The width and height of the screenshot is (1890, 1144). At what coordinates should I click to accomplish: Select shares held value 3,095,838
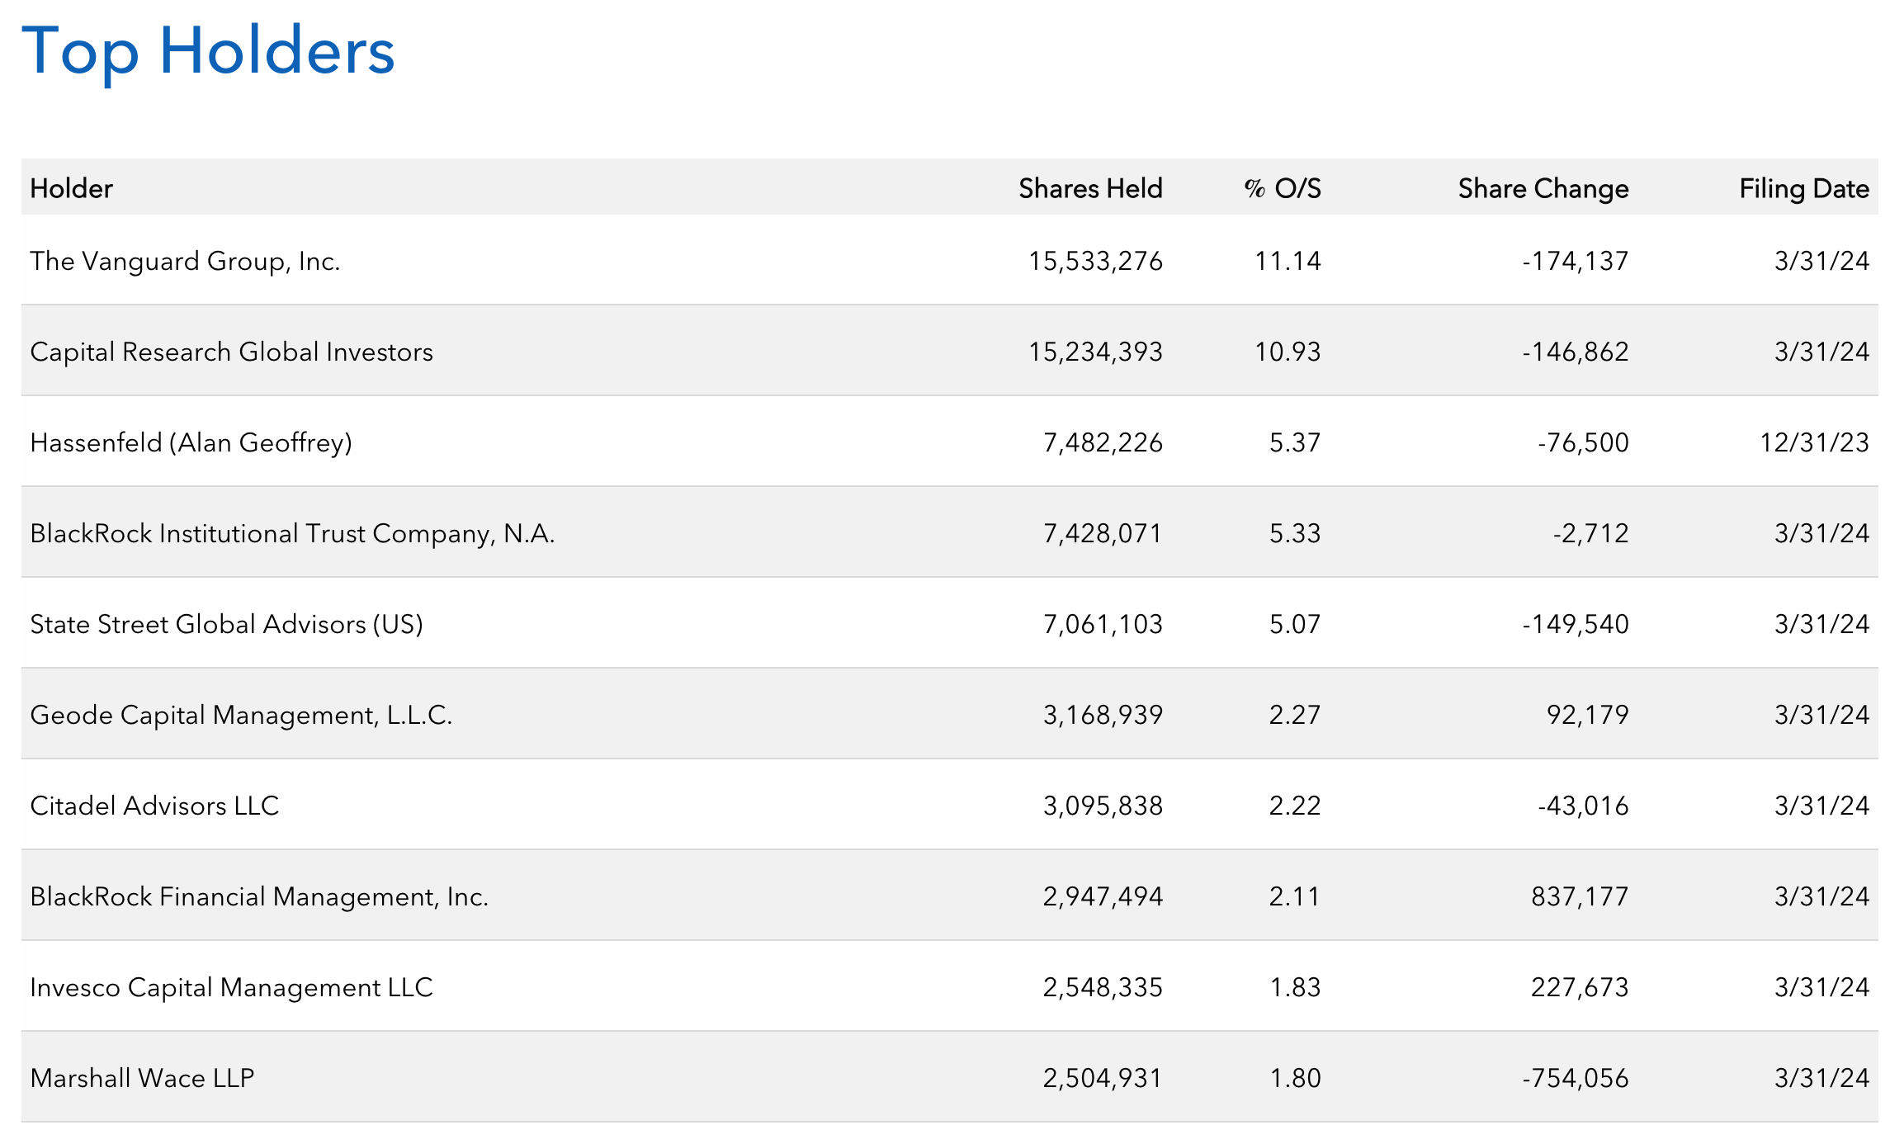(x=1103, y=806)
